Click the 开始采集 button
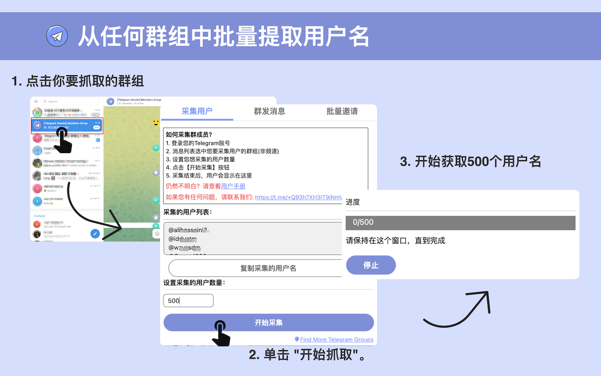601x376 pixels. tap(269, 323)
